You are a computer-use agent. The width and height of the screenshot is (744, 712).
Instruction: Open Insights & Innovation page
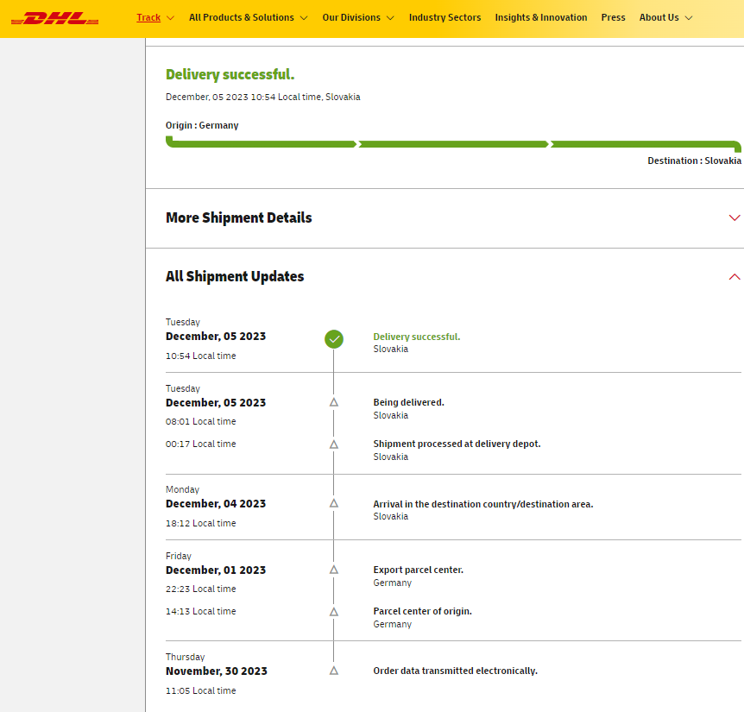click(x=540, y=17)
